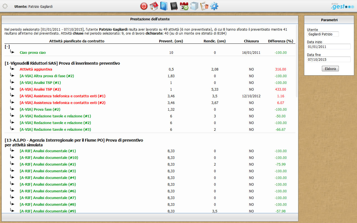The image size is (357, 223).
Task: Click the Utente field with Gagliardi Patrizio
Action: [x=323, y=34]
